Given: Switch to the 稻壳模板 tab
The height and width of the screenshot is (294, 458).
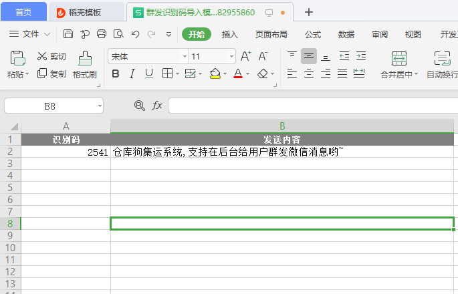Looking at the screenshot, I should click(x=86, y=12).
